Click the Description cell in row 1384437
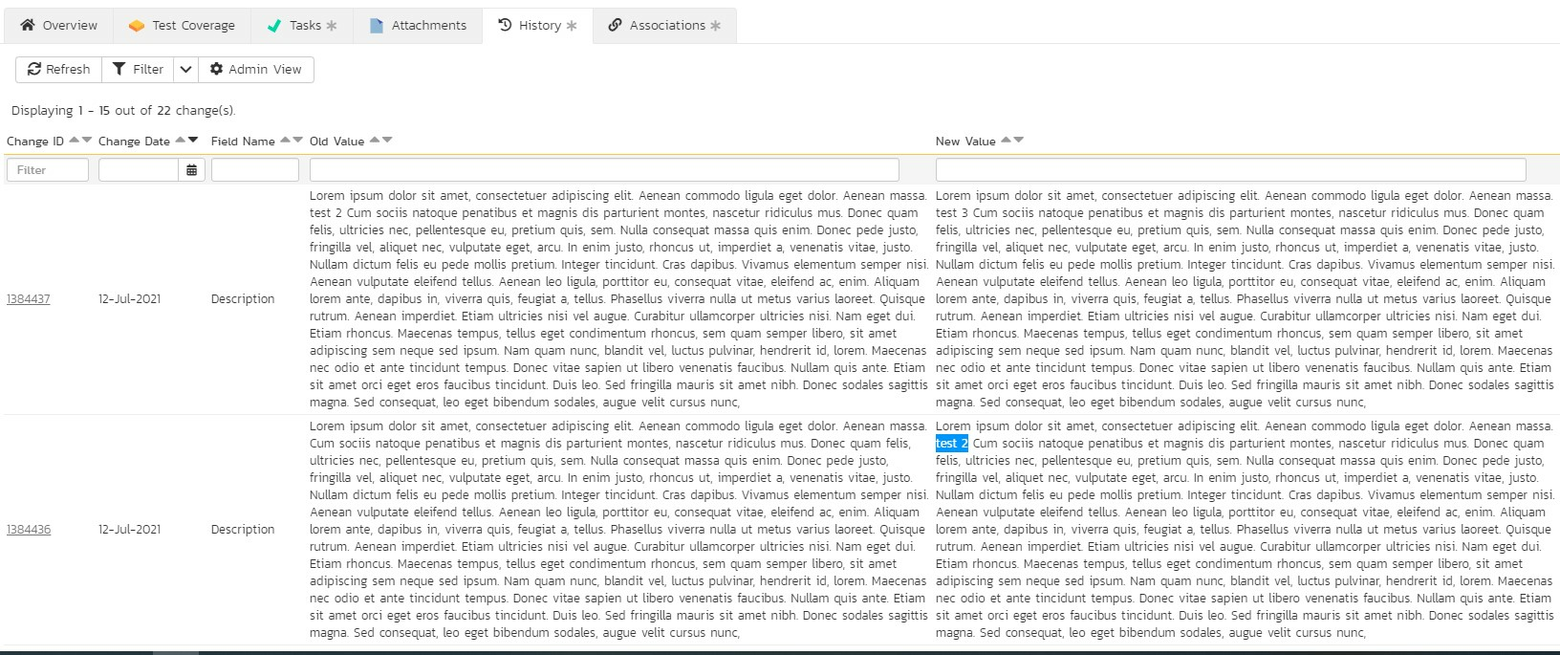The image size is (1560, 655). coord(243,299)
